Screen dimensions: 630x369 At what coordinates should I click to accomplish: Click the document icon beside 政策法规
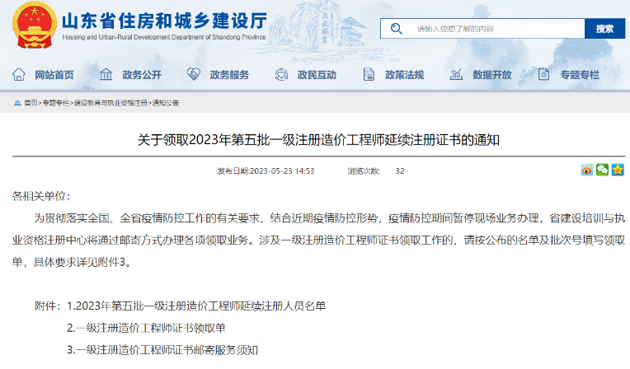pyautogui.click(x=369, y=75)
